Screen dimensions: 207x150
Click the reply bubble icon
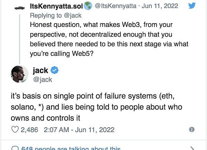click(15, 148)
